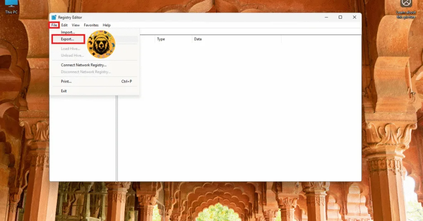The width and height of the screenshot is (423, 221).
Task: Click the registry path address bar
Action: [x=248, y=31]
